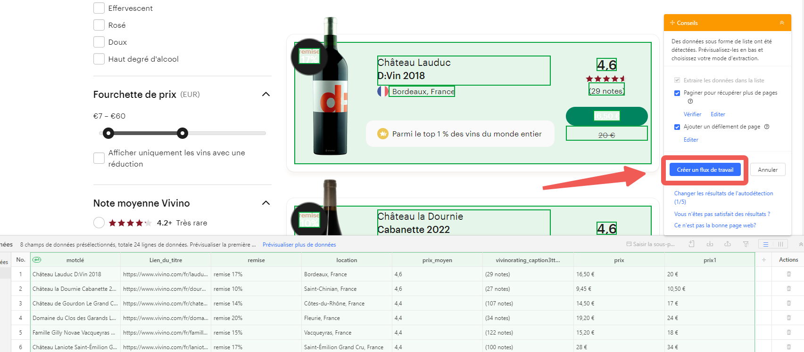Collapse the Conseils panel with double chevron

pyautogui.click(x=782, y=23)
